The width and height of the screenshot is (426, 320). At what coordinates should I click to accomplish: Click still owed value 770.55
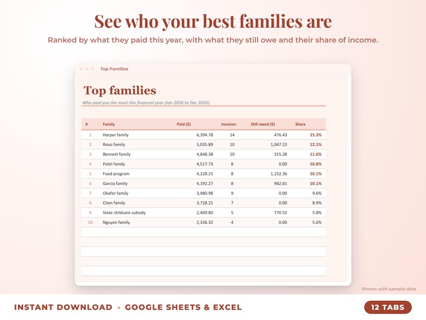click(x=281, y=213)
